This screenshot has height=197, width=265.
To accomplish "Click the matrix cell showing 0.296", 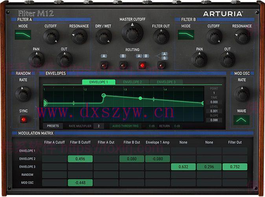I will (209, 167).
